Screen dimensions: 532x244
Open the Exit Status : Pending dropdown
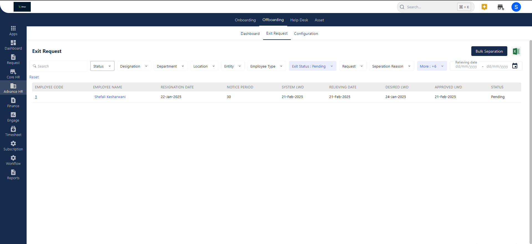tap(313, 66)
